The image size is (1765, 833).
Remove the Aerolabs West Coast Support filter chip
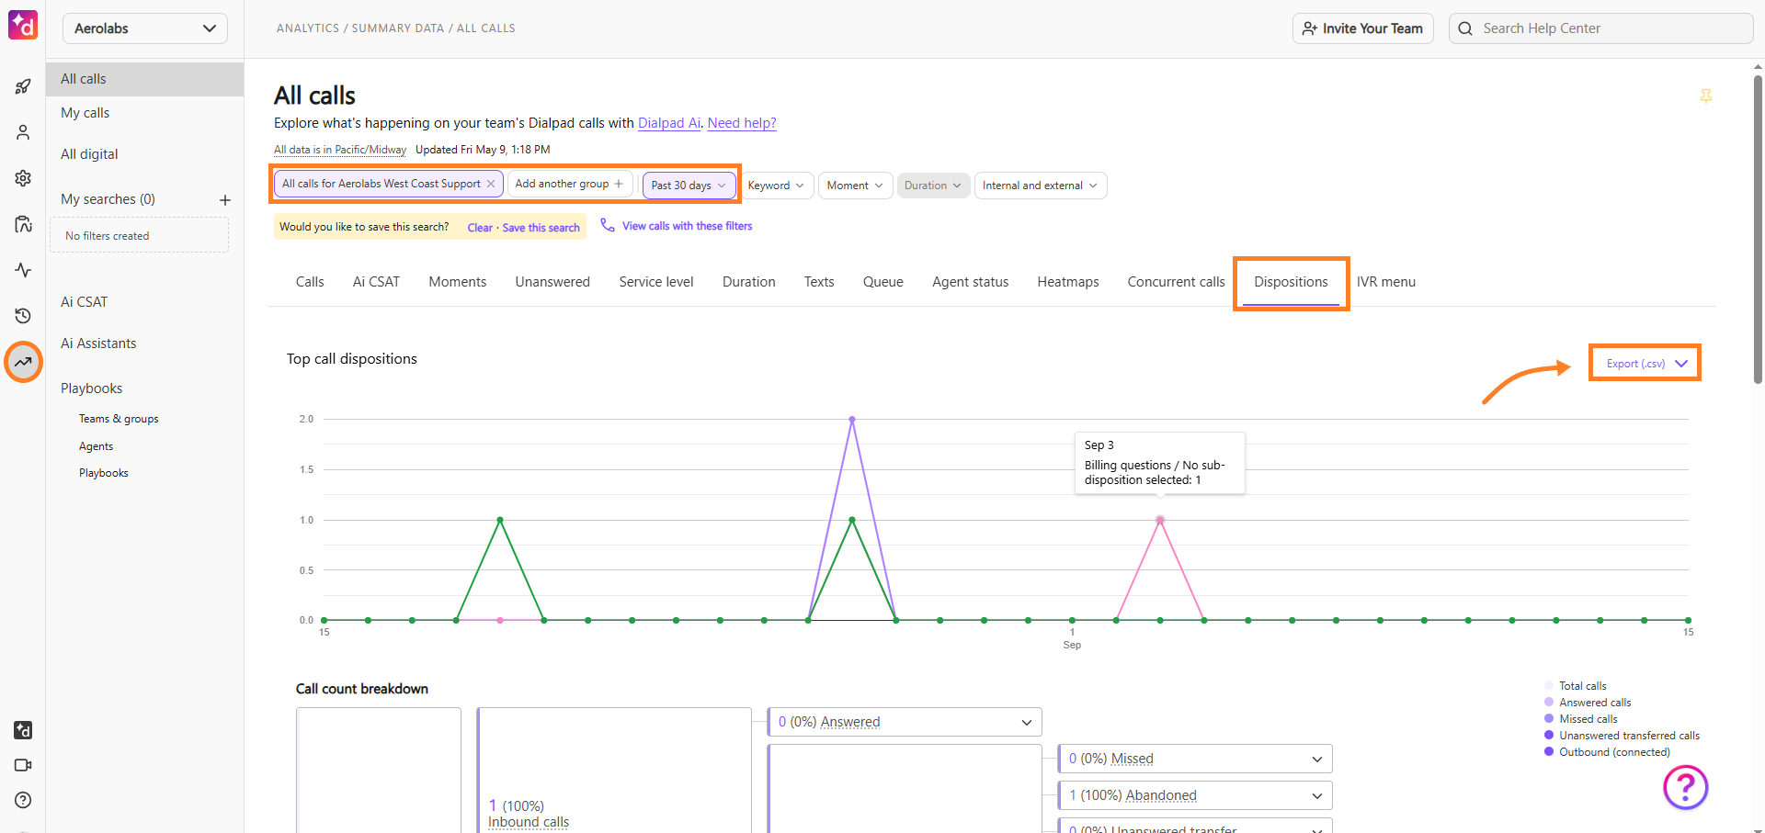[x=491, y=184]
